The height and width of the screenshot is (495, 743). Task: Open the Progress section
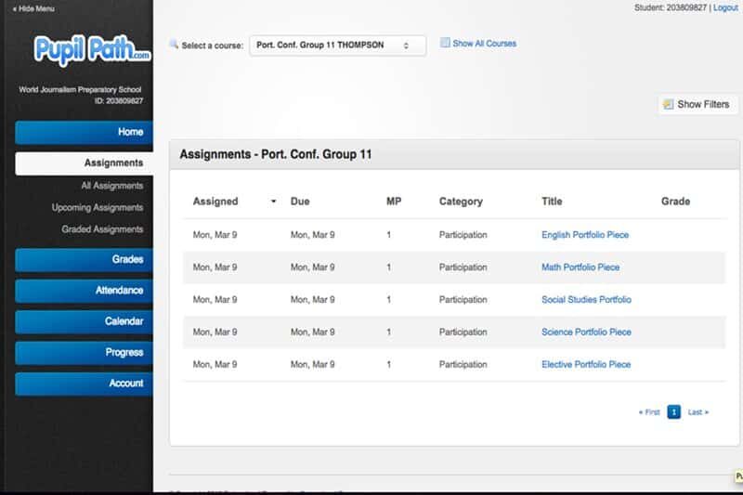pyautogui.click(x=84, y=352)
